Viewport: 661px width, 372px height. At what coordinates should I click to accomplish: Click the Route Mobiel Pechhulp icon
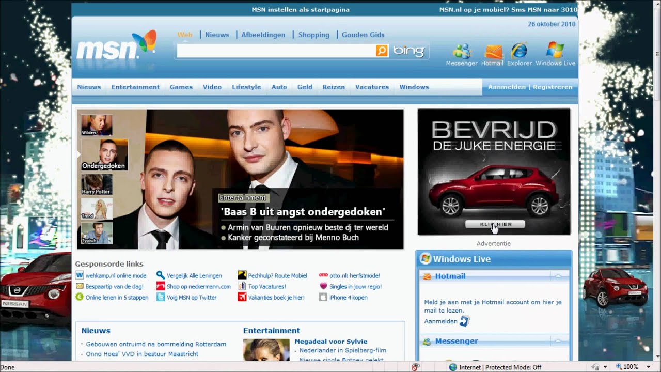(242, 275)
